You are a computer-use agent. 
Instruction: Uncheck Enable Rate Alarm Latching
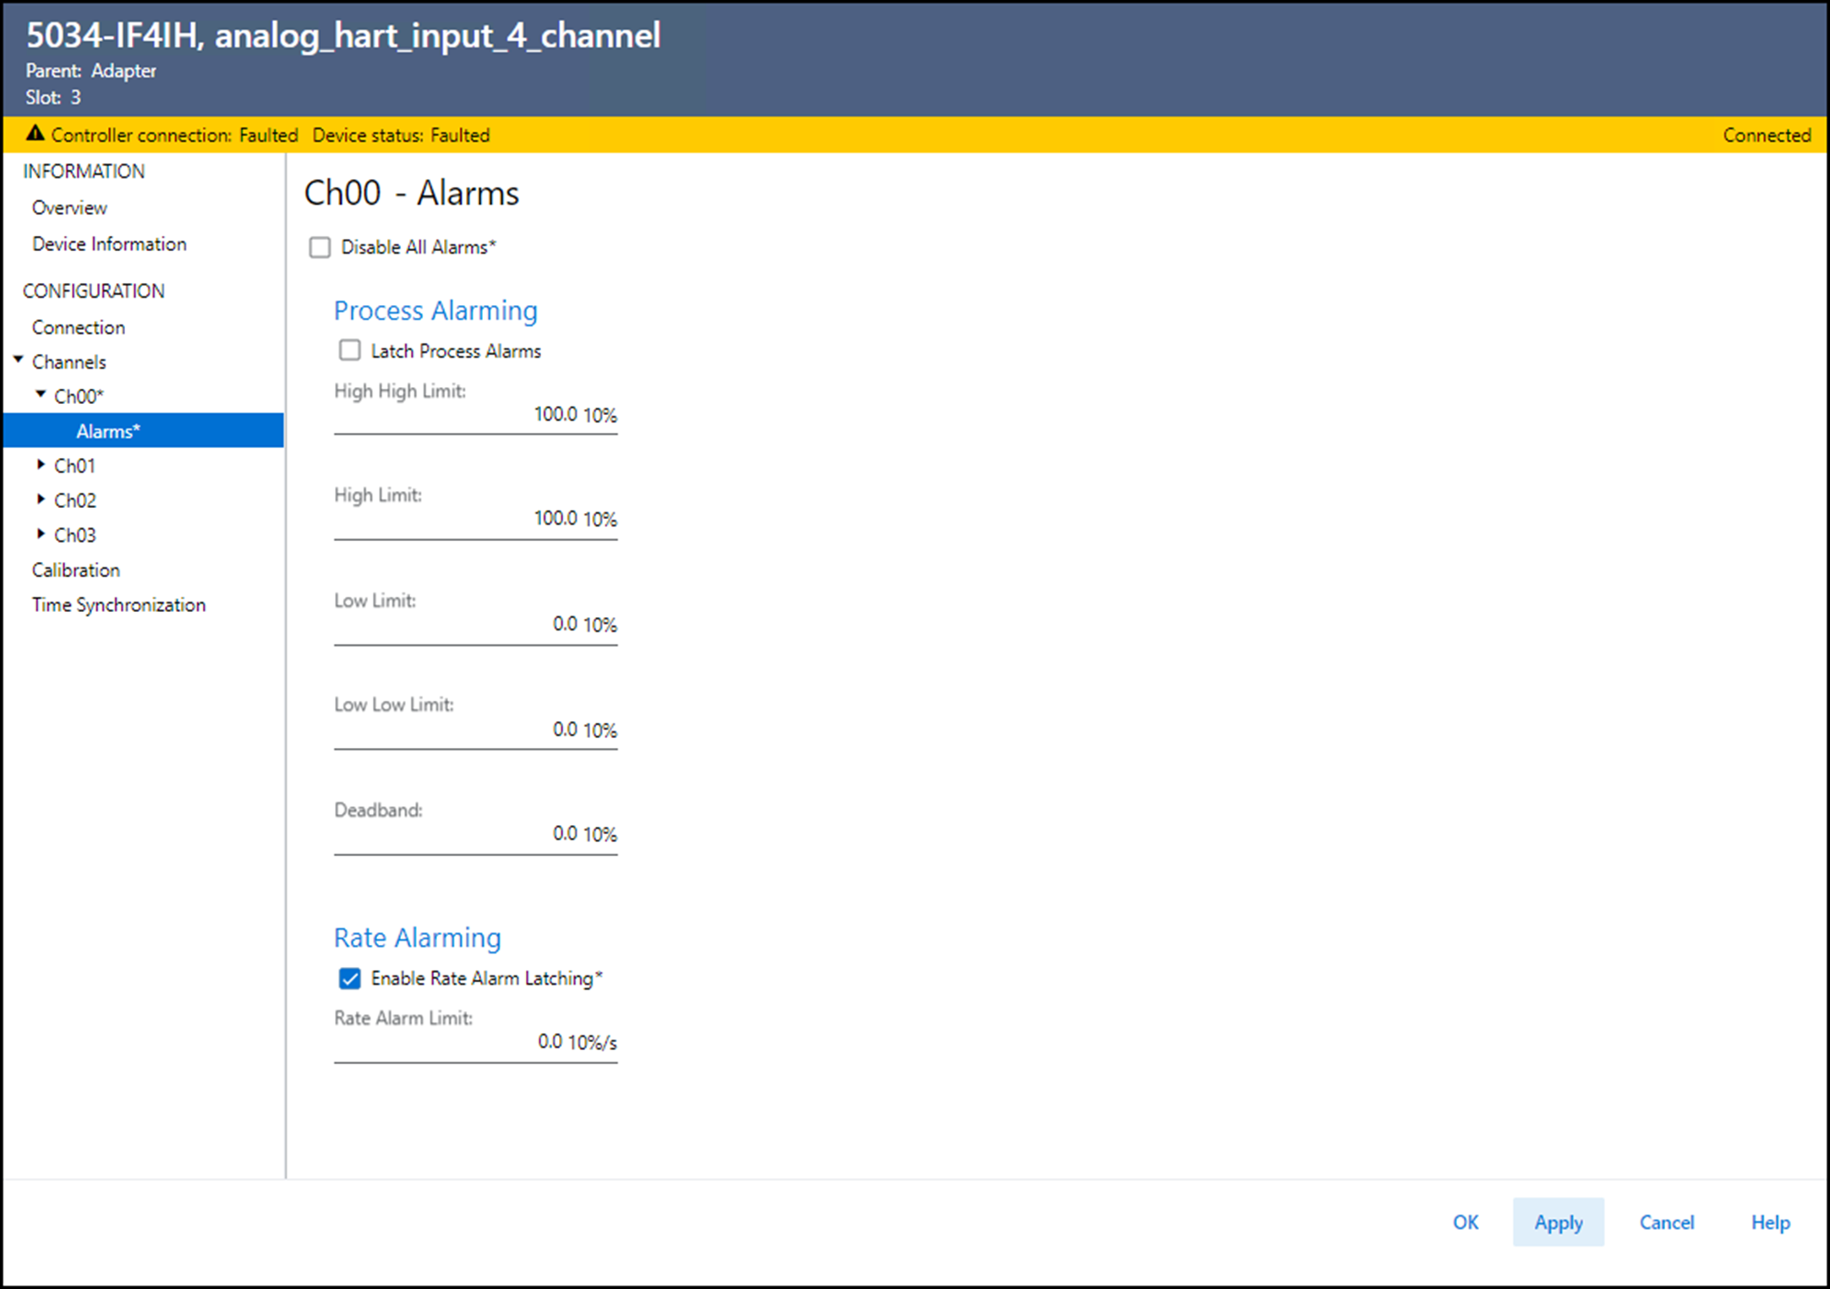[349, 979]
